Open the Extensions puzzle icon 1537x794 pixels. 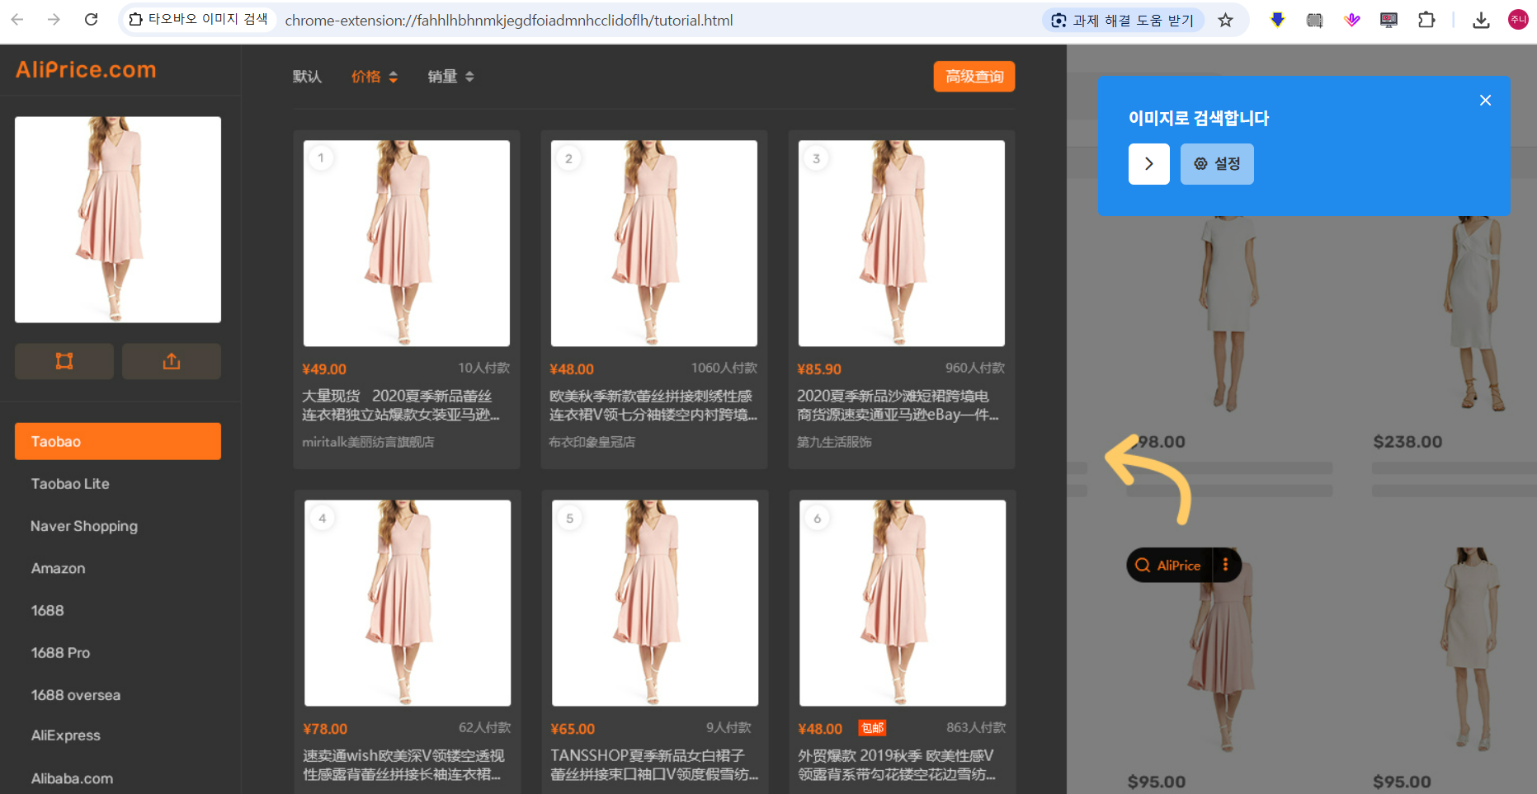point(1426,20)
